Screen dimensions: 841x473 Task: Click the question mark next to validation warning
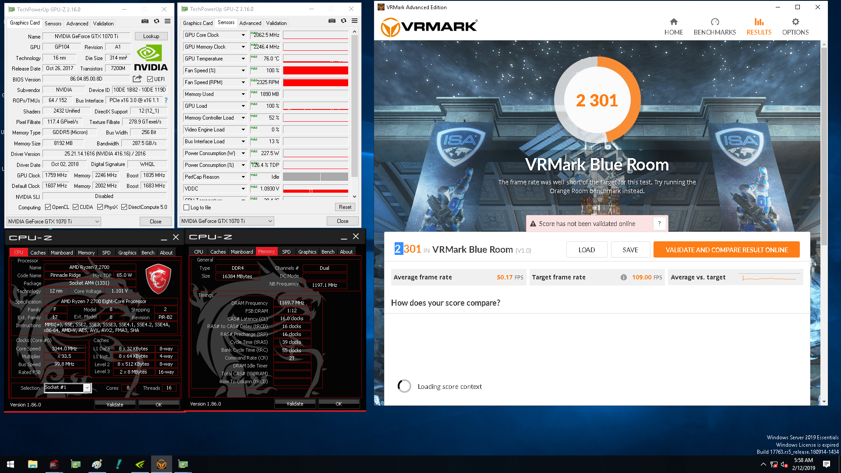(x=659, y=223)
